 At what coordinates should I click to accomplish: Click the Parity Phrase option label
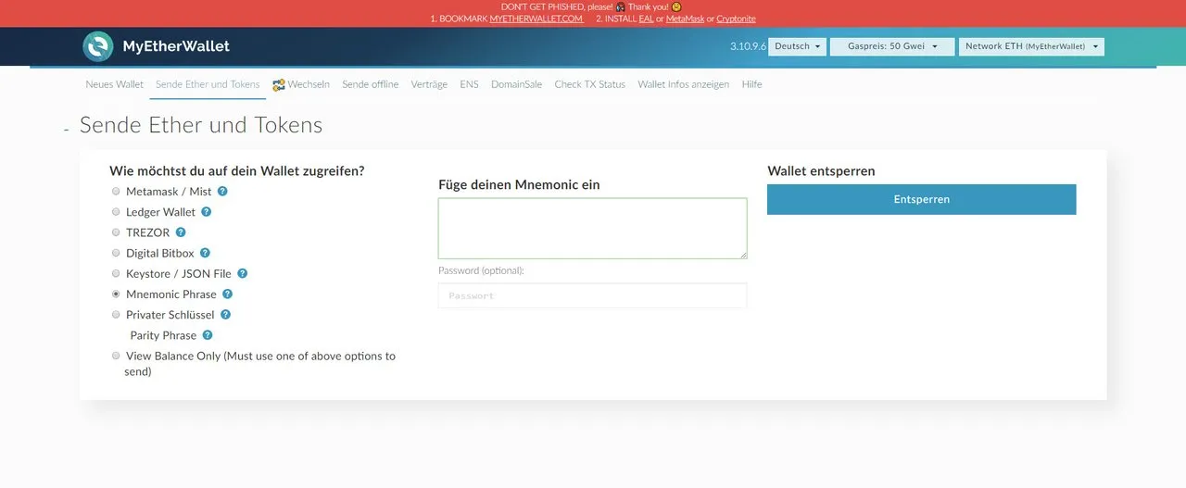[163, 335]
